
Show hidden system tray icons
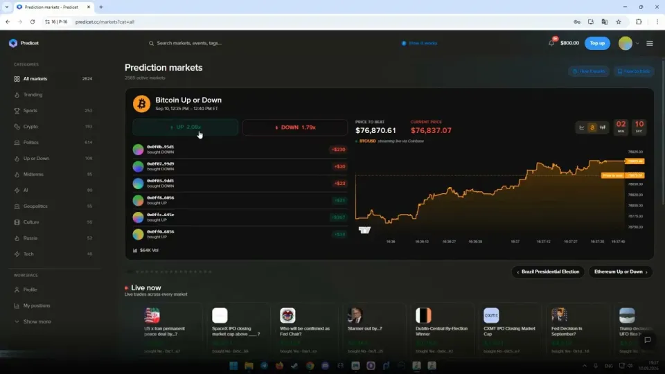pos(585,366)
